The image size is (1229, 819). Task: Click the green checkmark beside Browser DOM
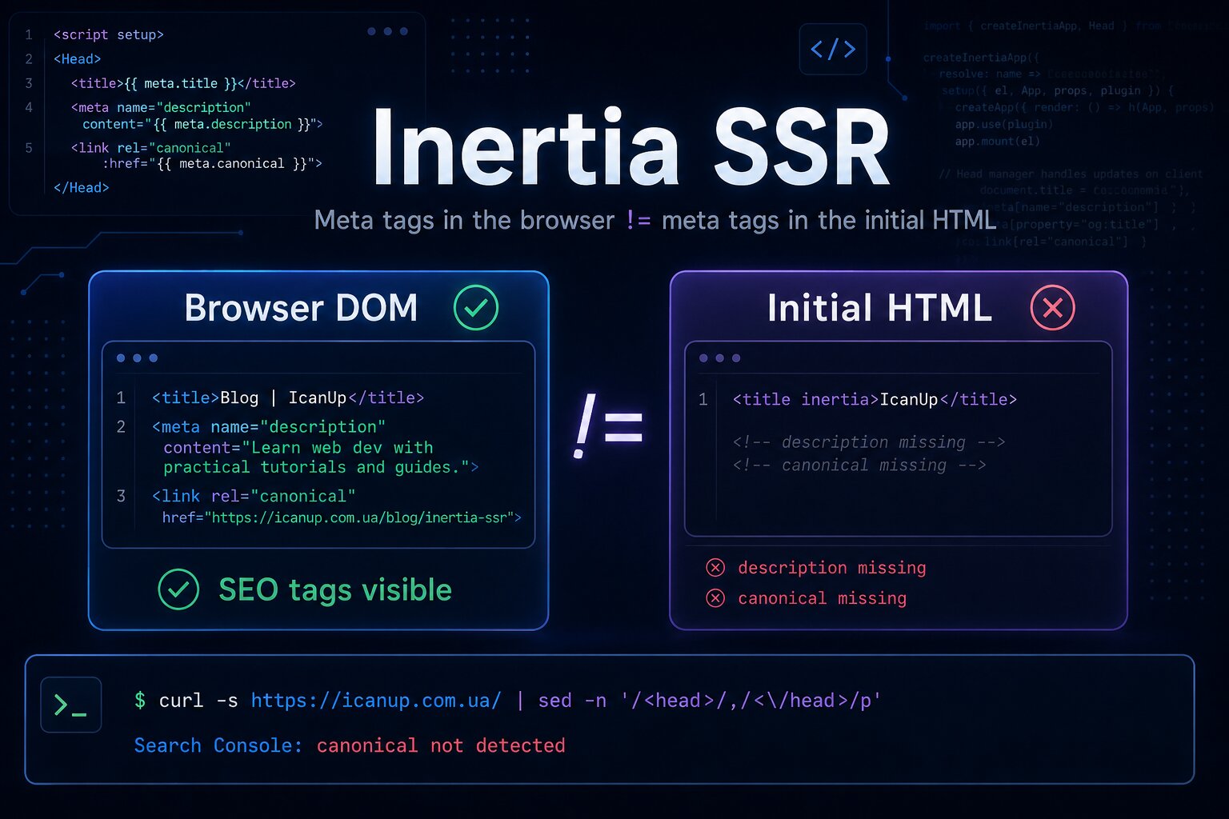click(x=476, y=308)
